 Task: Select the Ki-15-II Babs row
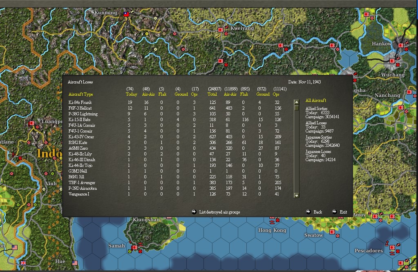[x=174, y=119]
